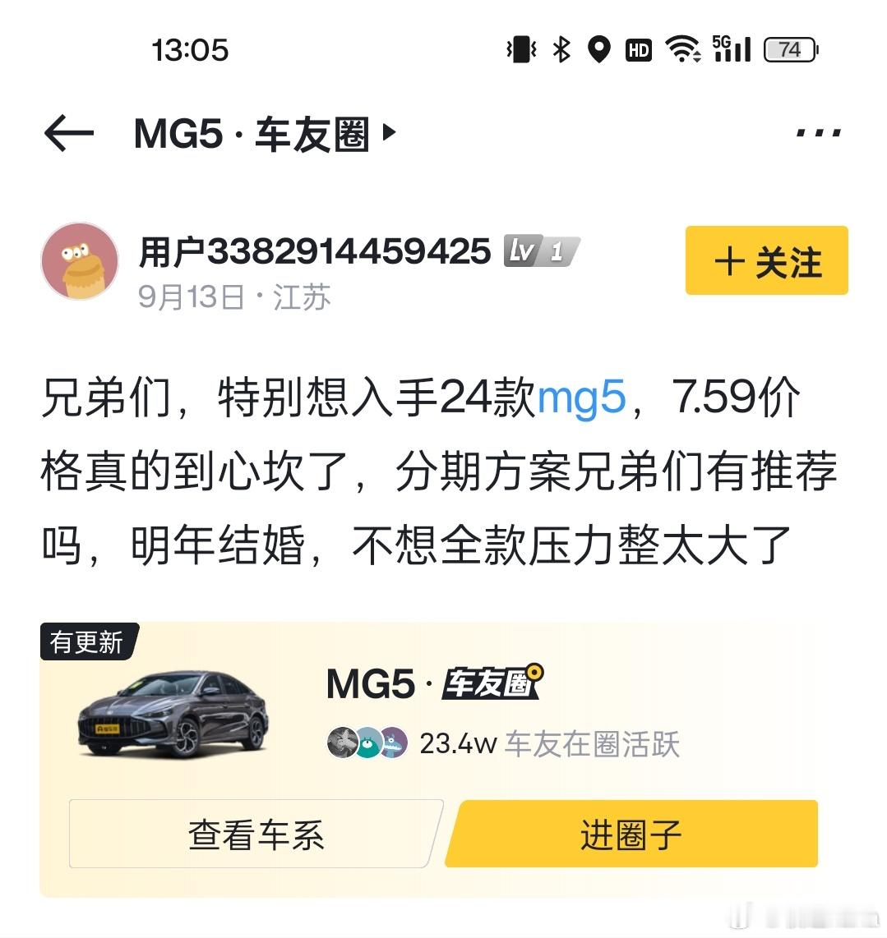Expand the MG5 车友圈 title arrow
The height and width of the screenshot is (938, 887).
[390, 131]
